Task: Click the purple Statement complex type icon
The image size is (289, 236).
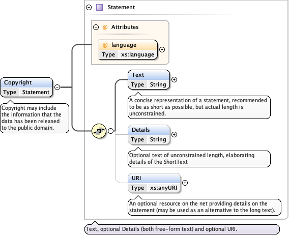Action: (100, 8)
